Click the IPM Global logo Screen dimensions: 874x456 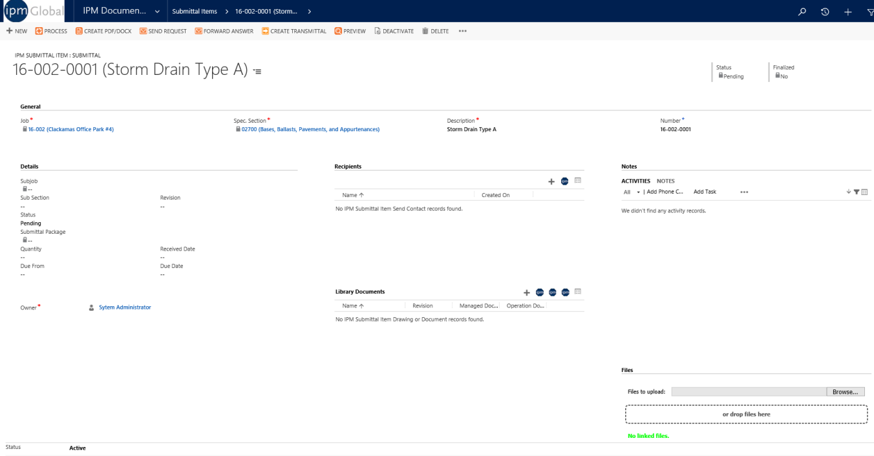34,11
